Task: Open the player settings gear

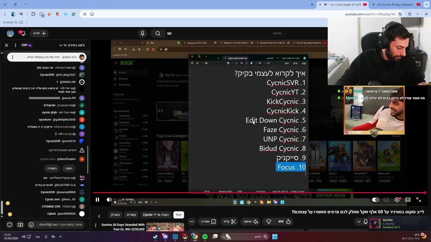Action: pos(397,200)
